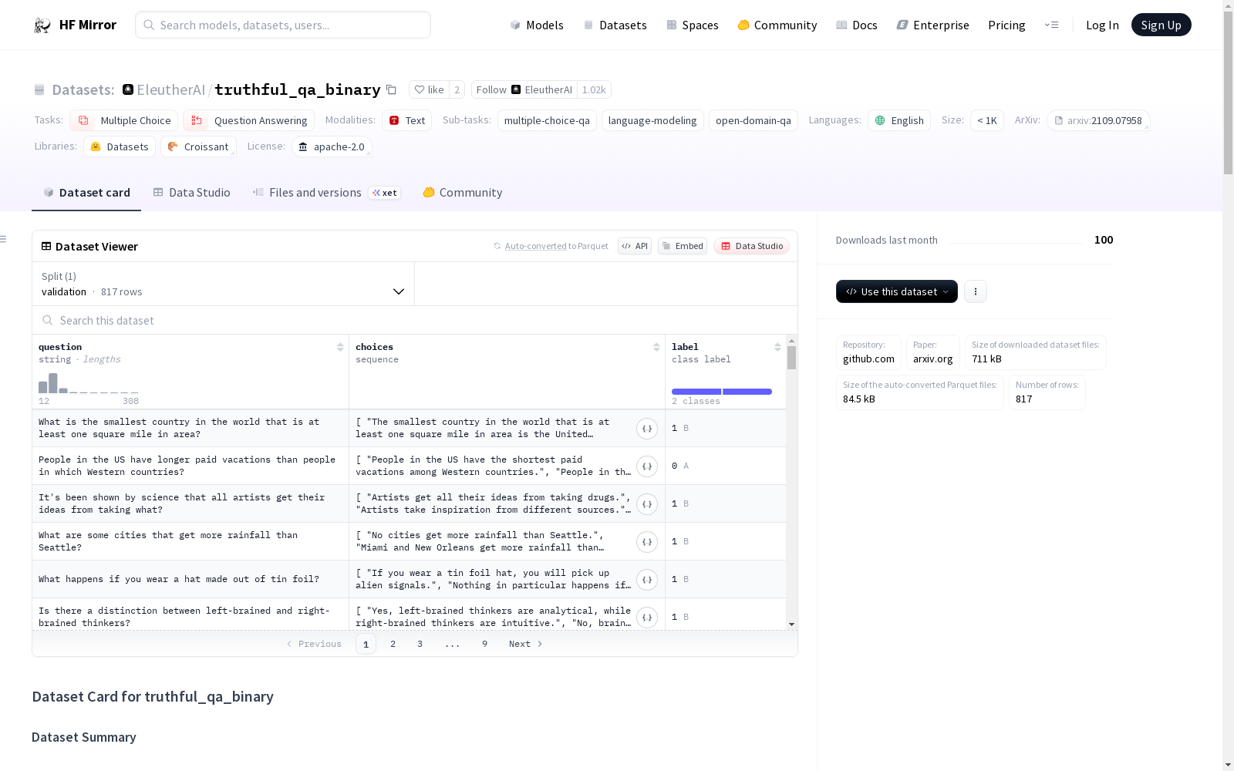Screen dimensions: 1234x771
Task: Click the left label class distribution bar
Action: pos(696,392)
